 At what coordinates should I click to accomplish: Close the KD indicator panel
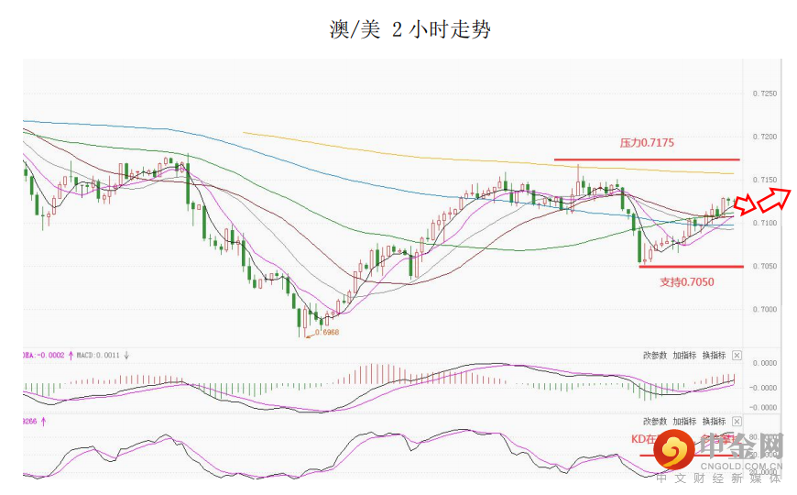click(737, 422)
